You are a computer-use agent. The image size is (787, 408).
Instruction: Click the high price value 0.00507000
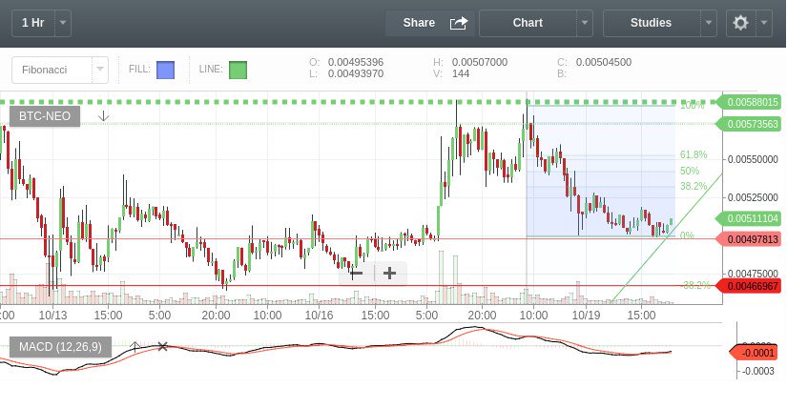[480, 62]
